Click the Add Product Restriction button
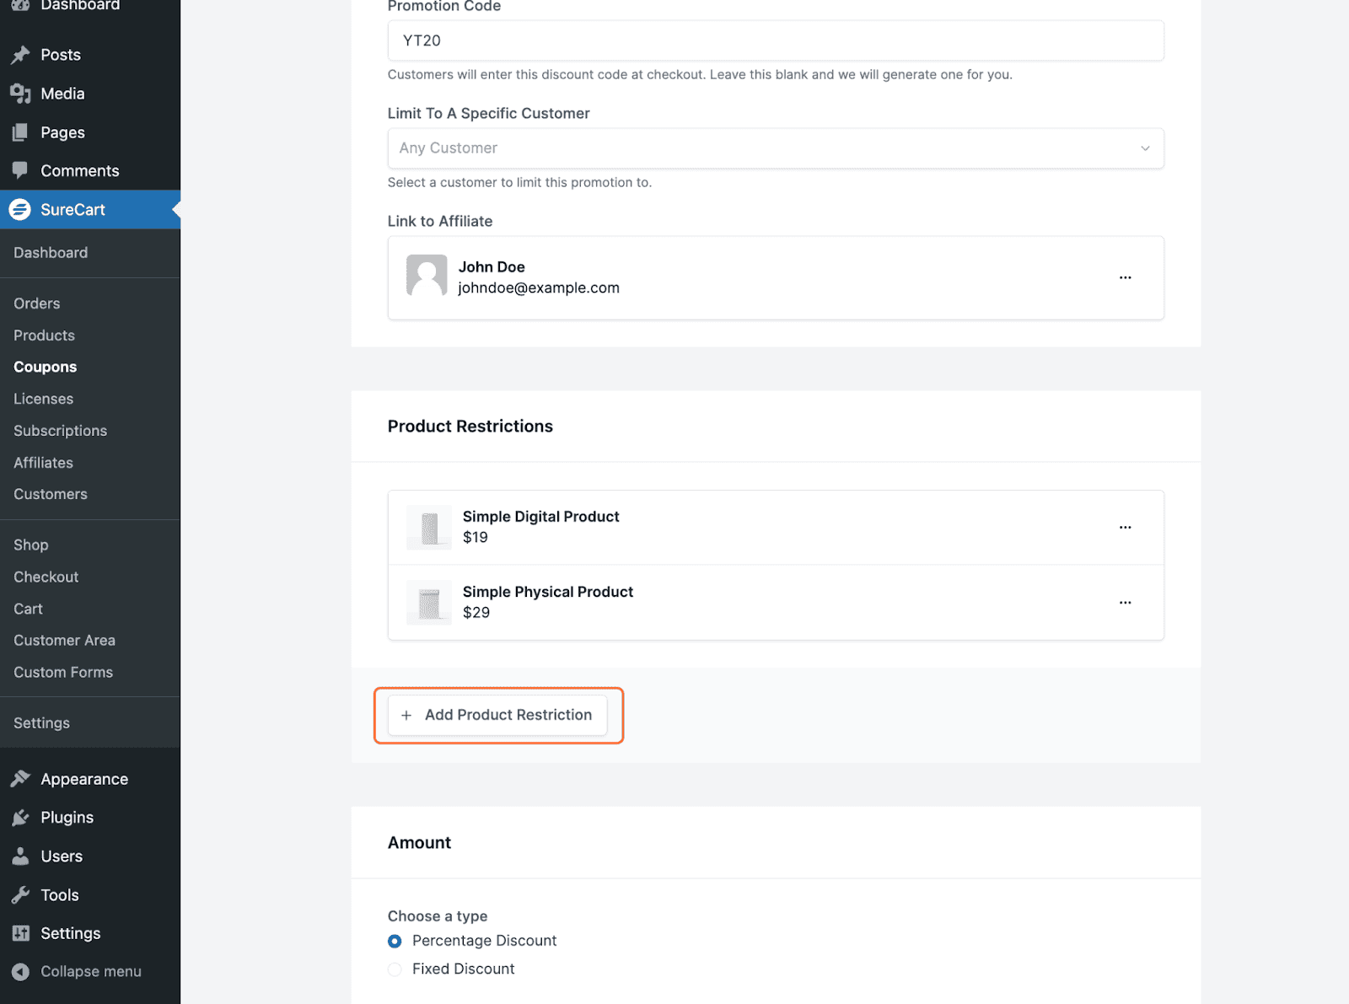This screenshot has width=1349, height=1004. (498, 714)
